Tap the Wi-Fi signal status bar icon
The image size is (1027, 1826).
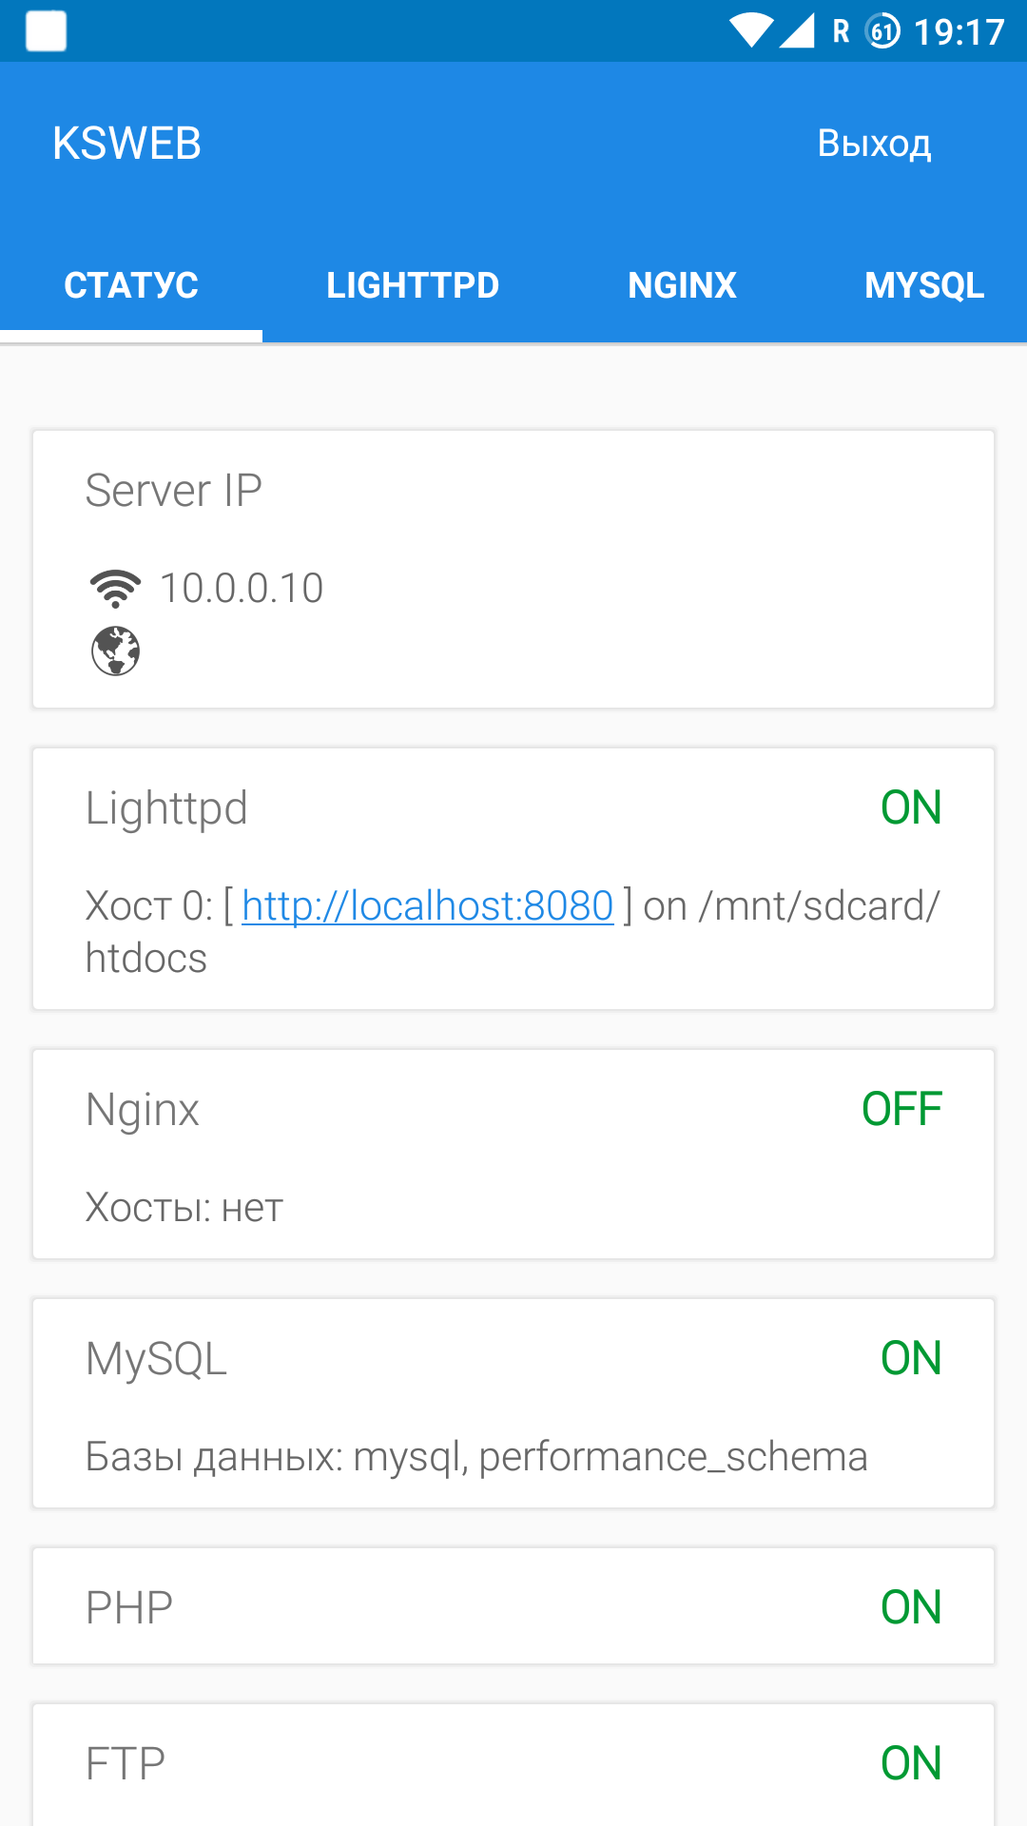(x=751, y=30)
